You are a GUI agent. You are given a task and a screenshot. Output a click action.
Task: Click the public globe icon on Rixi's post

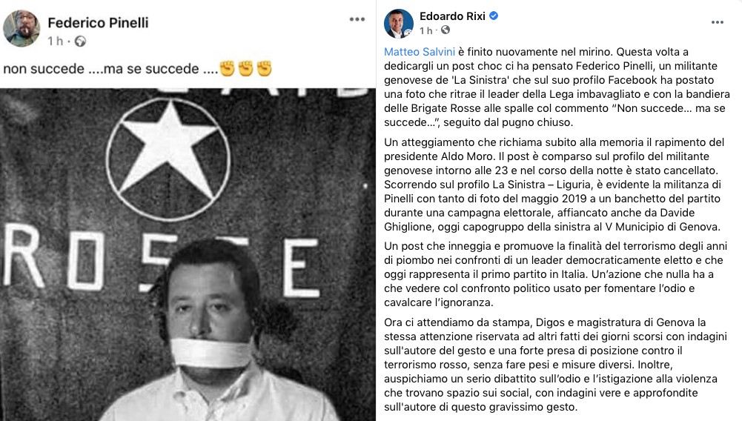(445, 30)
